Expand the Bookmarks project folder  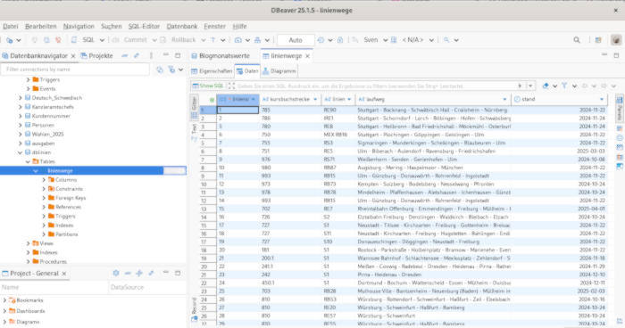tap(4, 300)
